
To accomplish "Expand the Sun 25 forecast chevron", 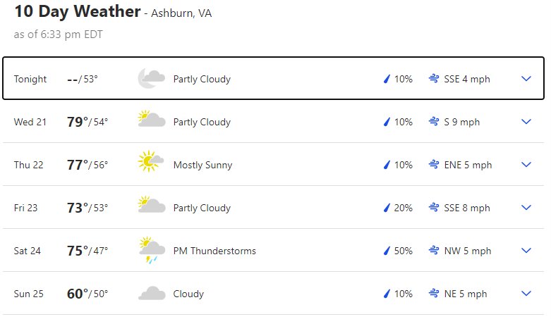I will pos(526,294).
